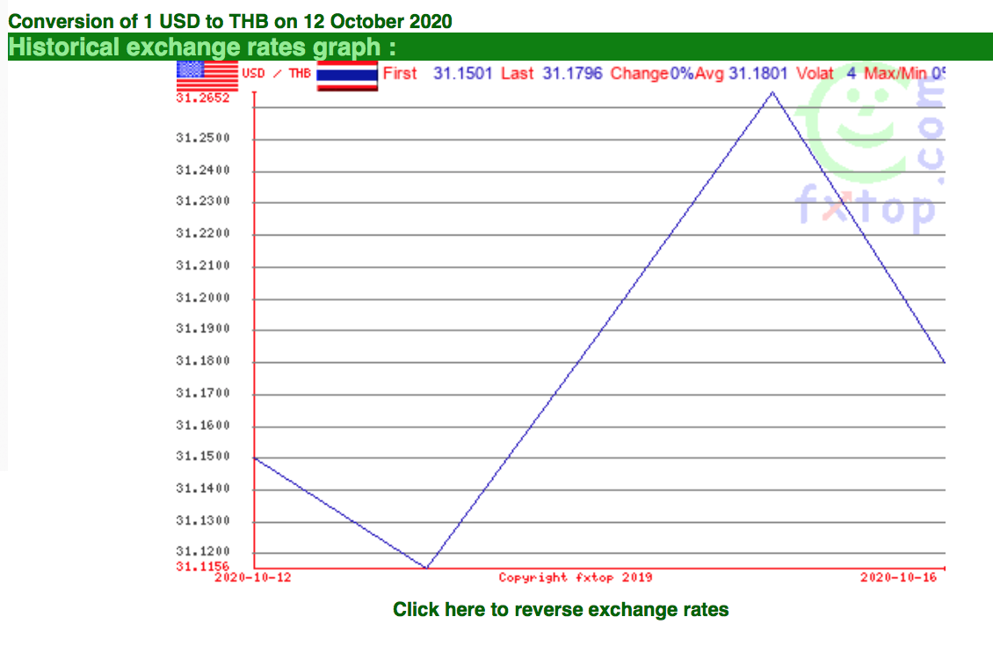The width and height of the screenshot is (993, 646).
Task: Click the graph peak point near 31.2652
Action: coord(772,92)
